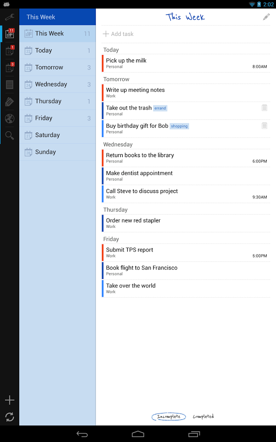The height and width of the screenshot is (442, 276).
Task: Open the locations globe icon
Action: coord(10,118)
